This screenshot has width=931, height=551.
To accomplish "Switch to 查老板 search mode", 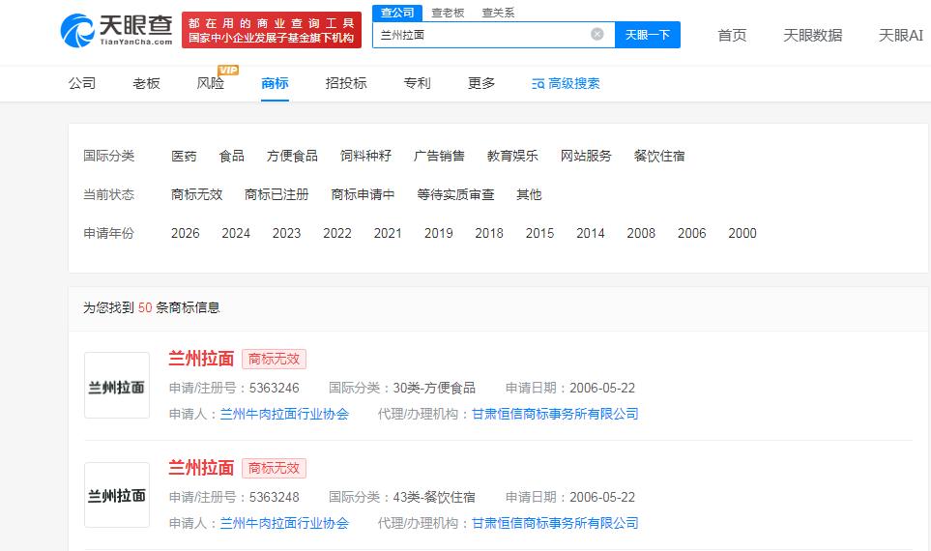I will [x=448, y=13].
